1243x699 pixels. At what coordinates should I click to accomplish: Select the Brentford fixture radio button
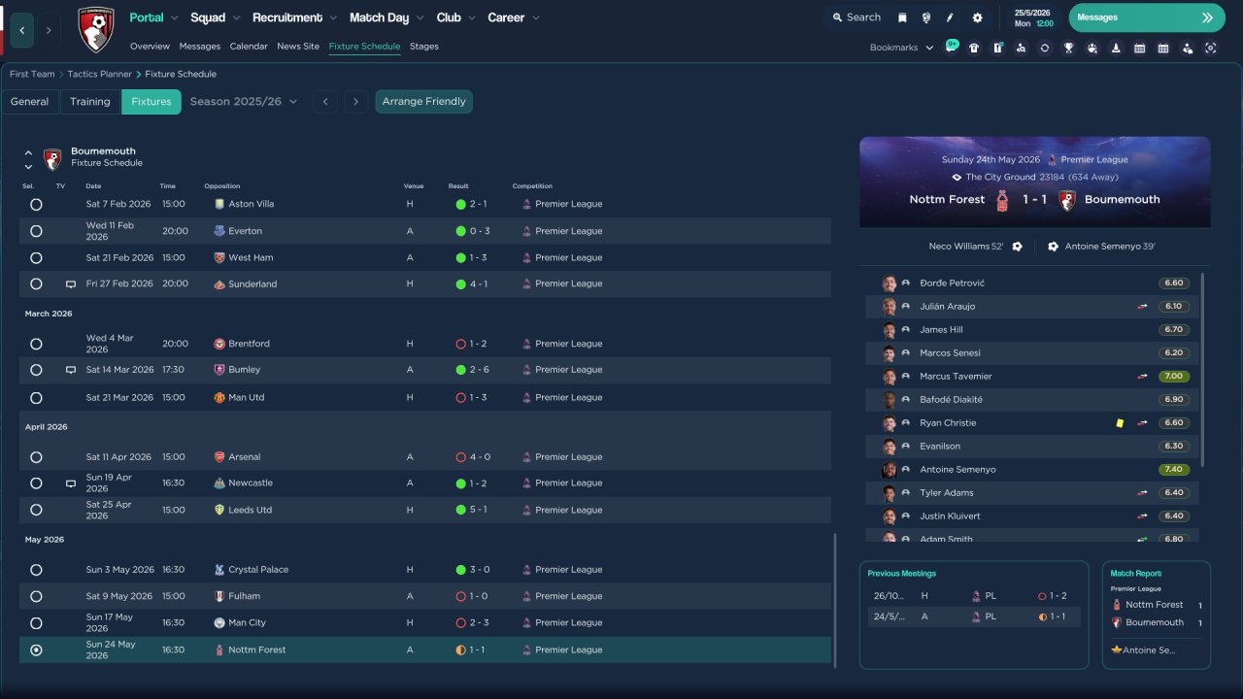pyautogui.click(x=36, y=344)
